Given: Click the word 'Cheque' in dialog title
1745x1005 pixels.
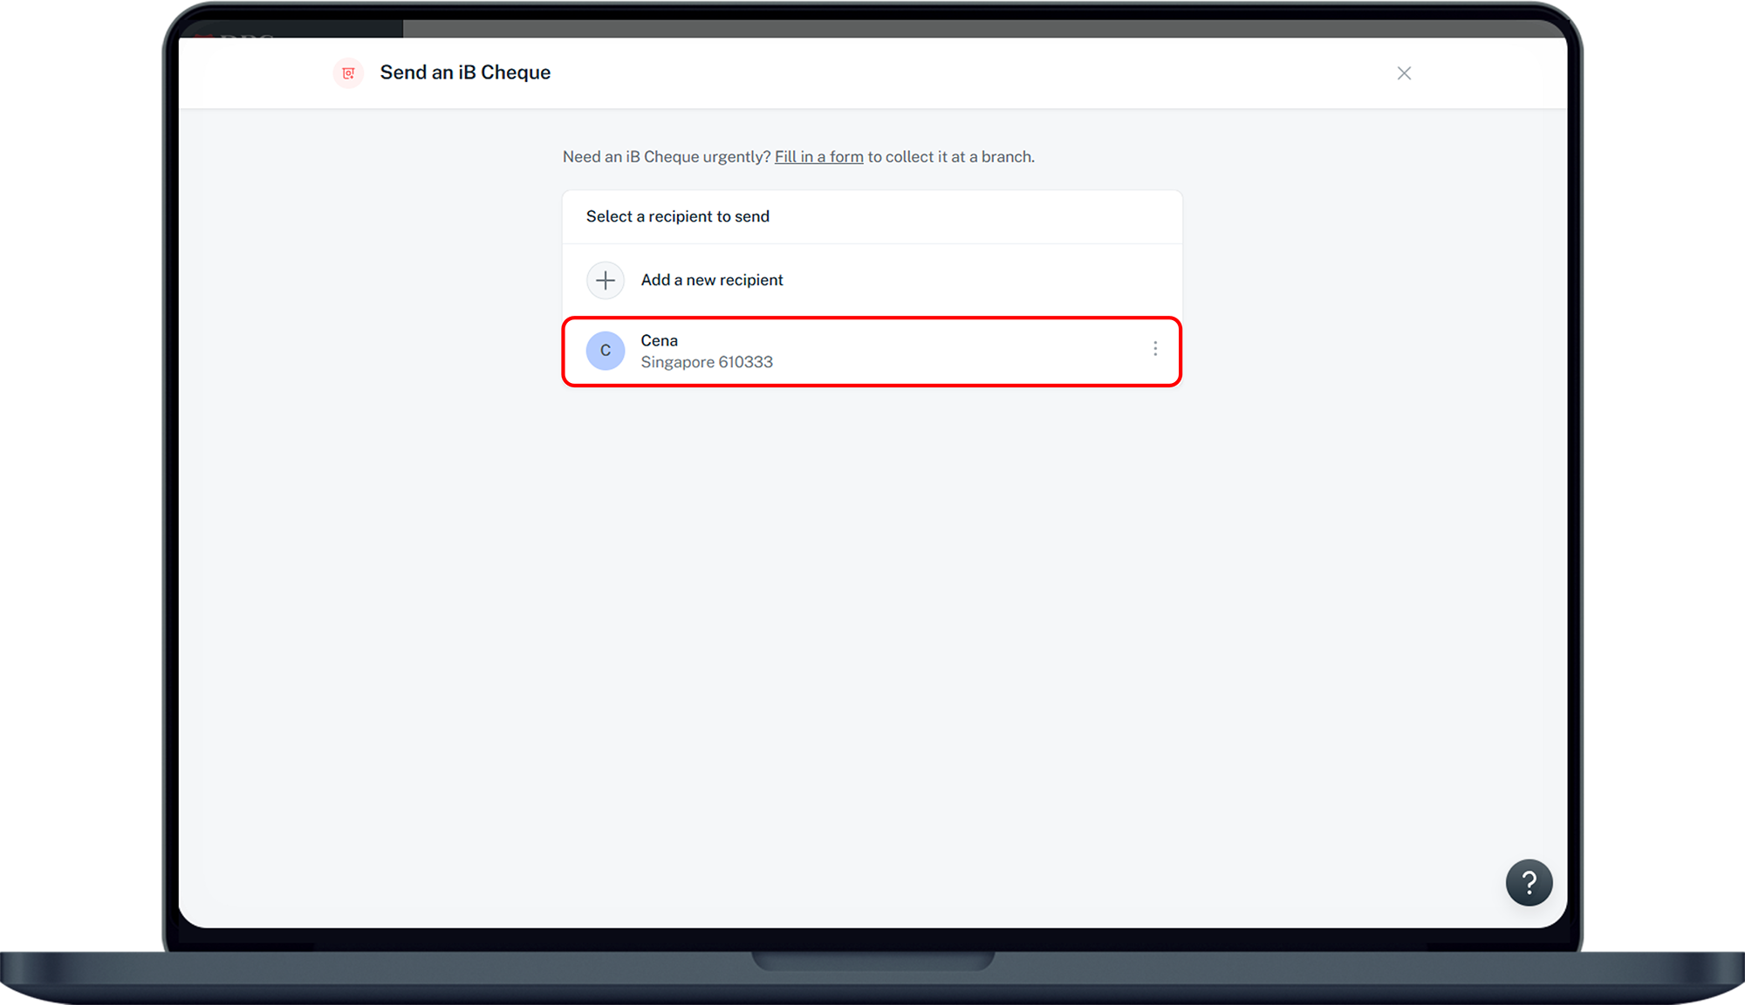Looking at the screenshot, I should coord(515,72).
